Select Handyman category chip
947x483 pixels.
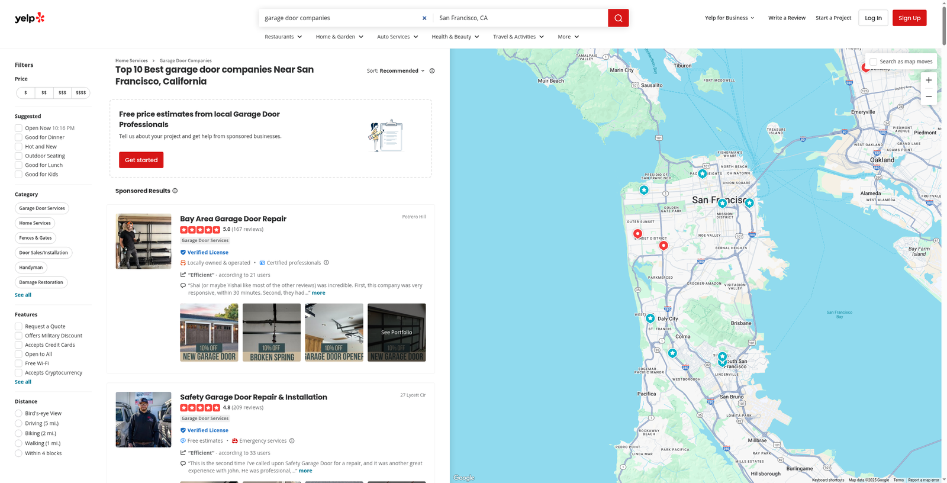pyautogui.click(x=31, y=268)
